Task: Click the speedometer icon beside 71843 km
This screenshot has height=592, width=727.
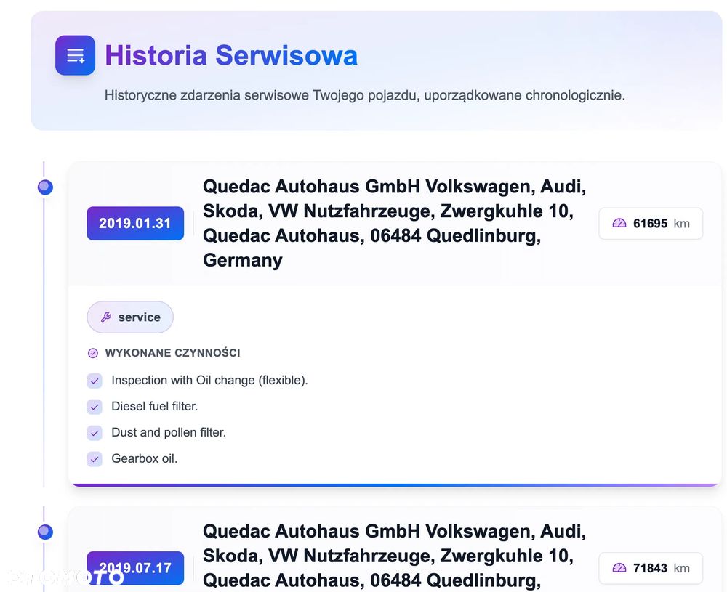Action: click(619, 568)
